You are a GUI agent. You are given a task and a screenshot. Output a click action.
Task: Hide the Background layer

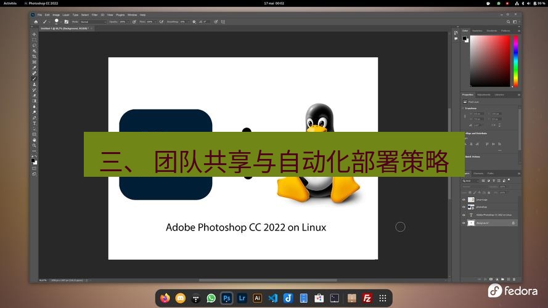(x=464, y=223)
